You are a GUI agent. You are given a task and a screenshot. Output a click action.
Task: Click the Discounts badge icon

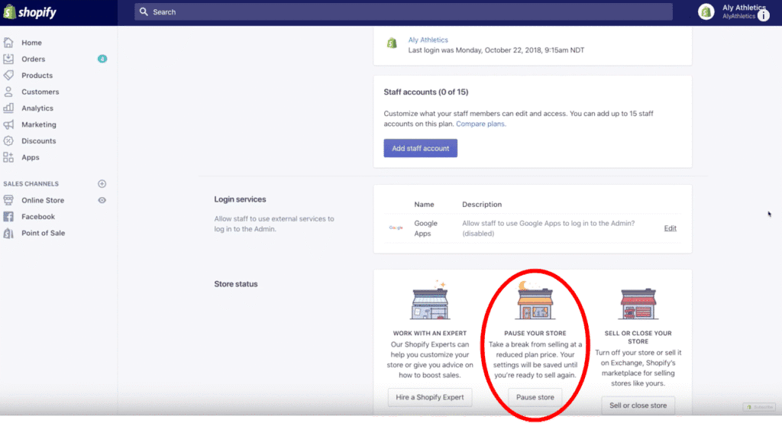click(x=8, y=140)
